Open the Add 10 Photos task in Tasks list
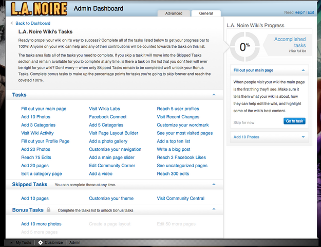 (35, 117)
